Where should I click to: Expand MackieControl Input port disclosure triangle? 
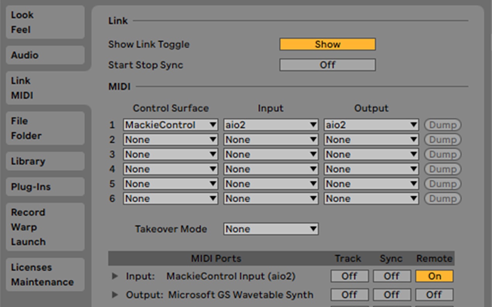coord(115,276)
